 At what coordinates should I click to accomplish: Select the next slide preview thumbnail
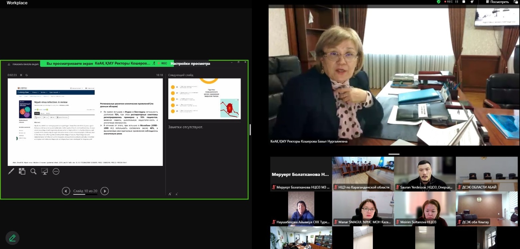[204, 99]
